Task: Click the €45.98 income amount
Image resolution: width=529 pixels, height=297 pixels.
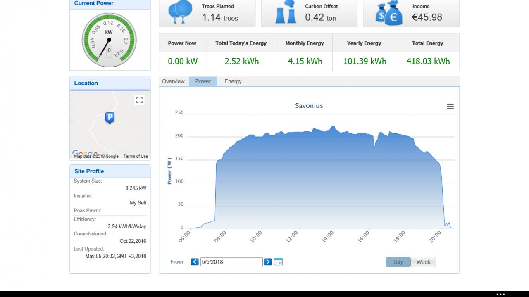Action: tap(427, 17)
